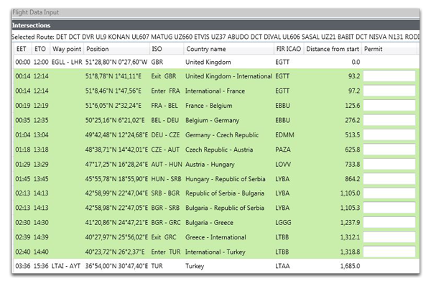Click position 36°54,00"N 30°47,40"E
431x289 pixels.
coord(116,266)
